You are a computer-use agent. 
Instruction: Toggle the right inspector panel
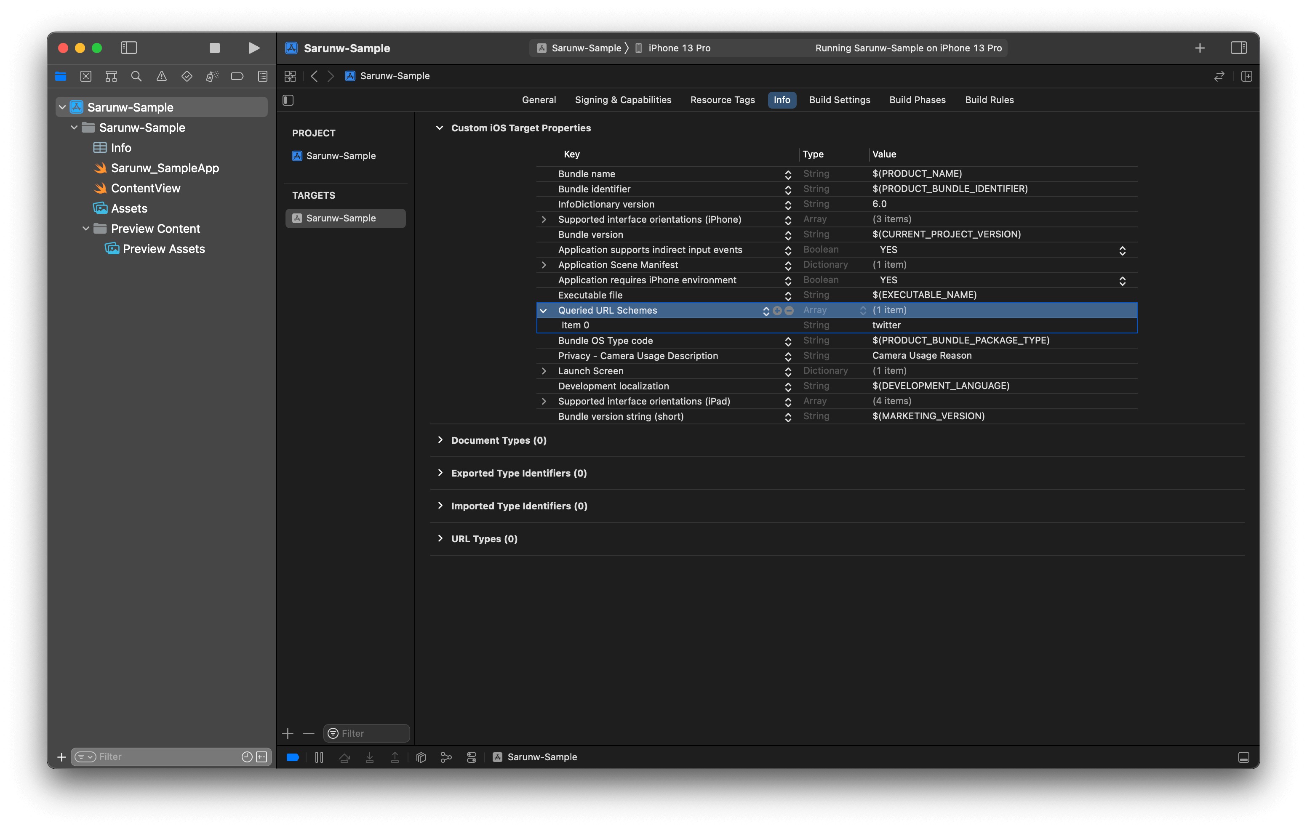[1238, 48]
